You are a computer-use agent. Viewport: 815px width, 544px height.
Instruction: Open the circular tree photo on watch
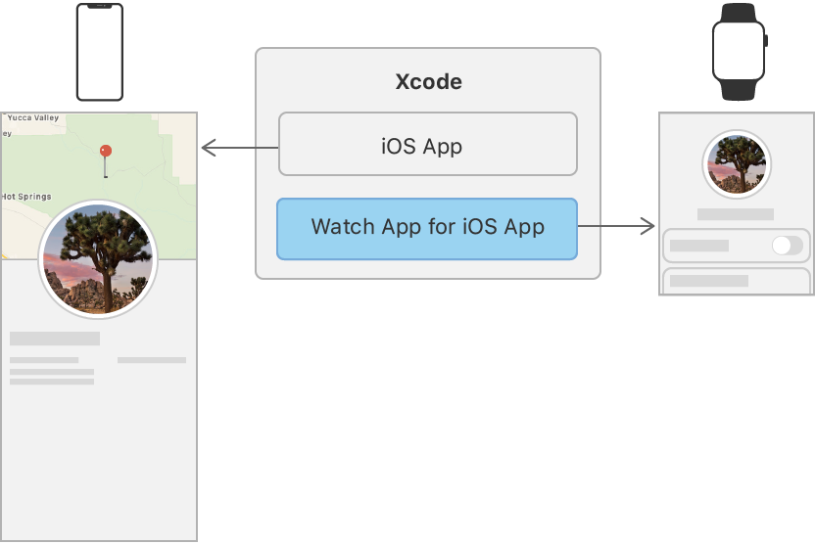(737, 164)
